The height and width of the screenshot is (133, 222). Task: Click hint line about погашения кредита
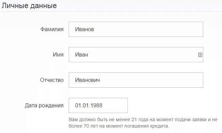(119, 126)
